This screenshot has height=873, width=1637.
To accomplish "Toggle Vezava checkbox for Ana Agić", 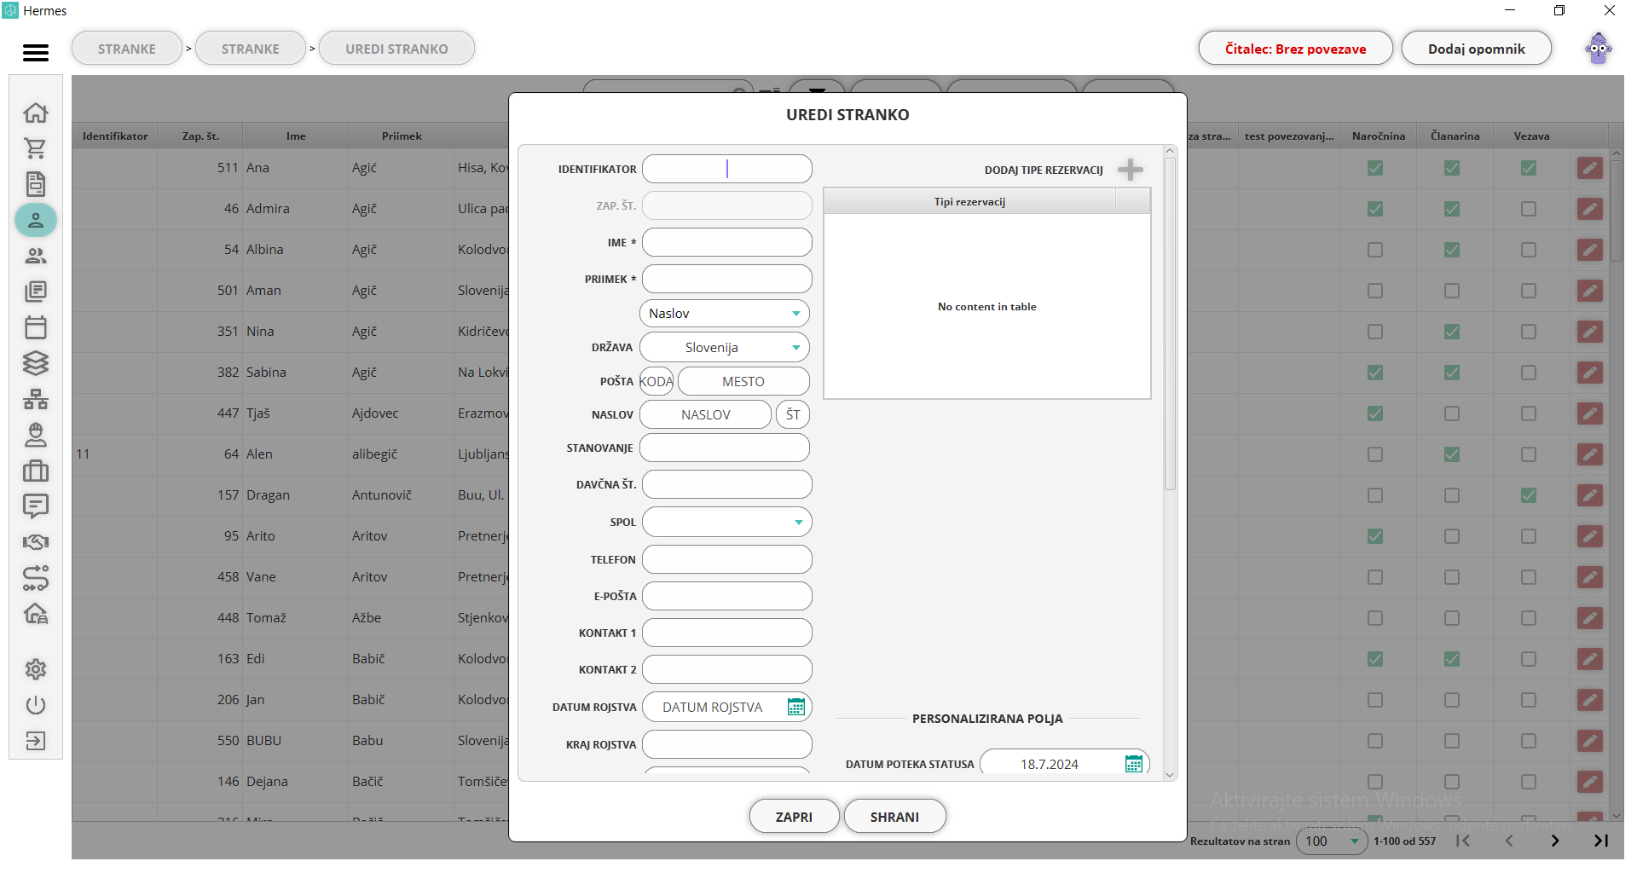I will click(1529, 168).
